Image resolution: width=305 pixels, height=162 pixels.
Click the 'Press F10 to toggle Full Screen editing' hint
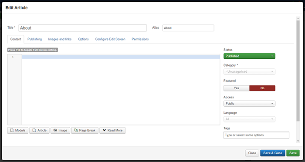pyautogui.click(x=33, y=50)
